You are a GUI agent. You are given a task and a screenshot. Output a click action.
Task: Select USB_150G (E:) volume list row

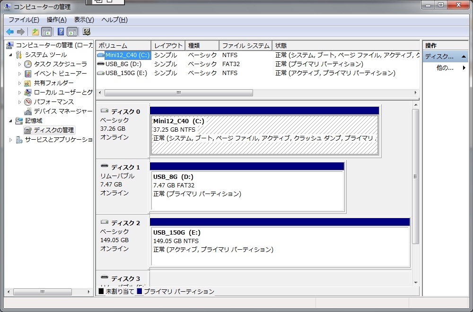coord(258,73)
